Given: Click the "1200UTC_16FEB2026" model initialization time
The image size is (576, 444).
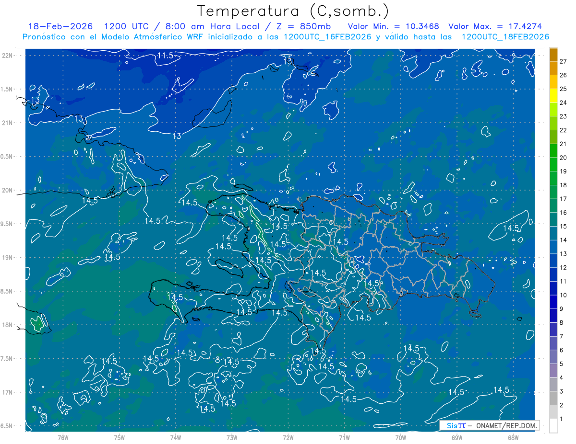Looking at the screenshot, I should (x=328, y=37).
